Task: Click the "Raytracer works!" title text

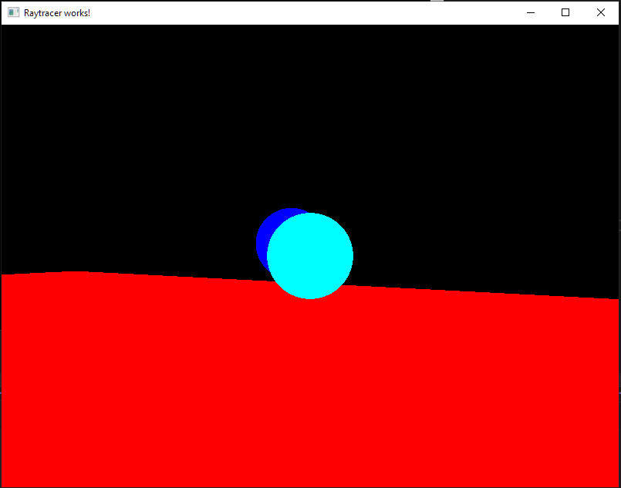Action: click(57, 13)
